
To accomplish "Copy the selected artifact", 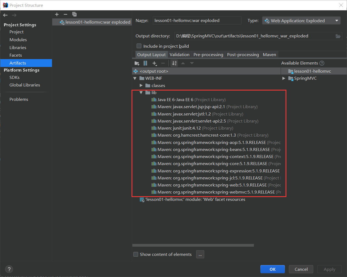I will (x=74, y=14).
